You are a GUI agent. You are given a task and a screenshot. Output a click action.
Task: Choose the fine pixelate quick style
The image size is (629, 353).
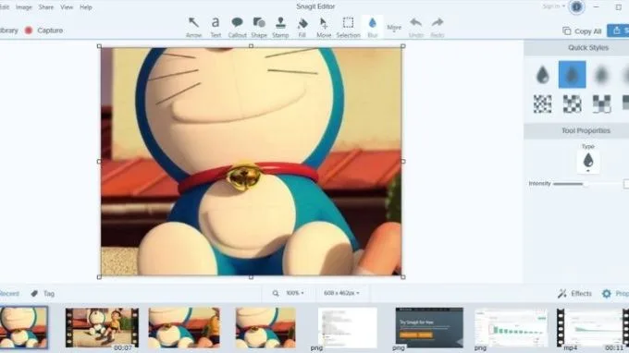[542, 103]
